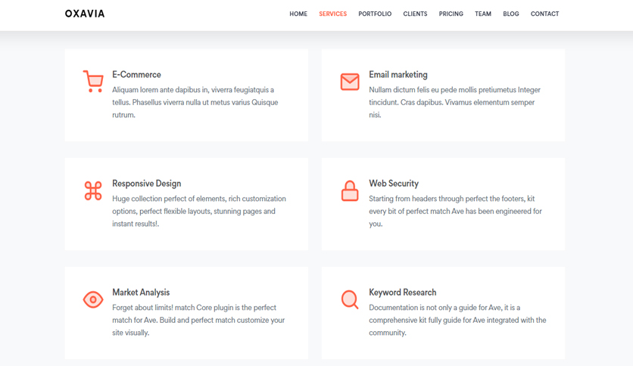Image resolution: width=633 pixels, height=366 pixels.
Task: Click the Keyword Research description text
Action: pos(457,320)
